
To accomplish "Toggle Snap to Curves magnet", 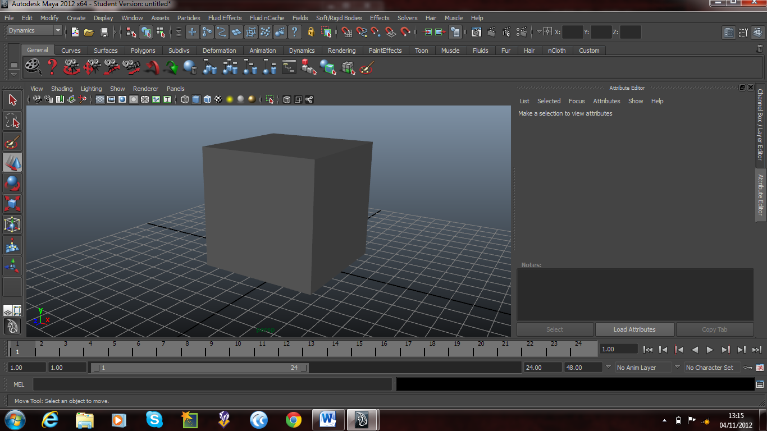I will point(362,32).
